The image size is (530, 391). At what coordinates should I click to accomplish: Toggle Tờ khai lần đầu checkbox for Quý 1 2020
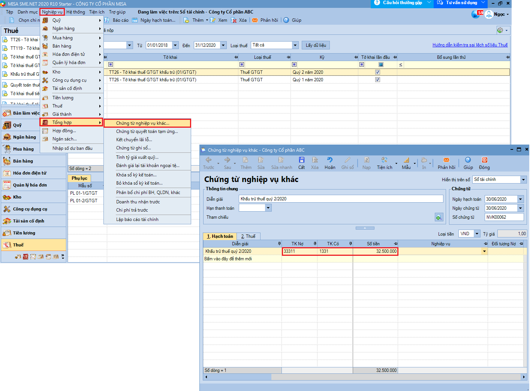[x=377, y=80]
